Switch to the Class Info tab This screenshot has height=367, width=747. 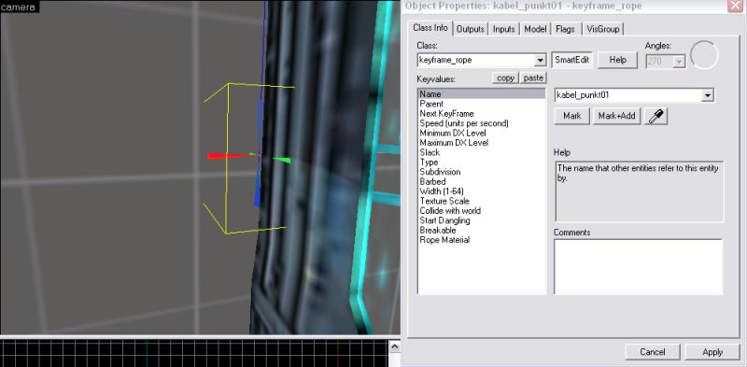(430, 28)
